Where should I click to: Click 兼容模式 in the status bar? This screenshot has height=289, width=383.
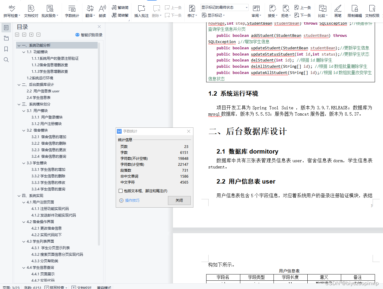[104, 287]
